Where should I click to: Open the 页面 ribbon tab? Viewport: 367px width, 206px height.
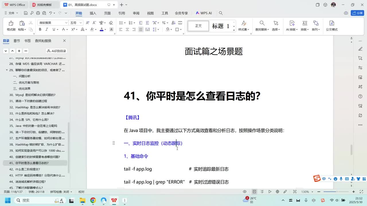coord(108,13)
